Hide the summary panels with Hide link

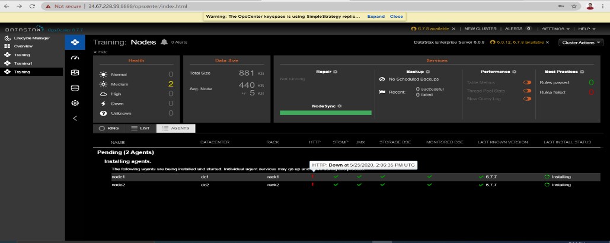(100, 52)
